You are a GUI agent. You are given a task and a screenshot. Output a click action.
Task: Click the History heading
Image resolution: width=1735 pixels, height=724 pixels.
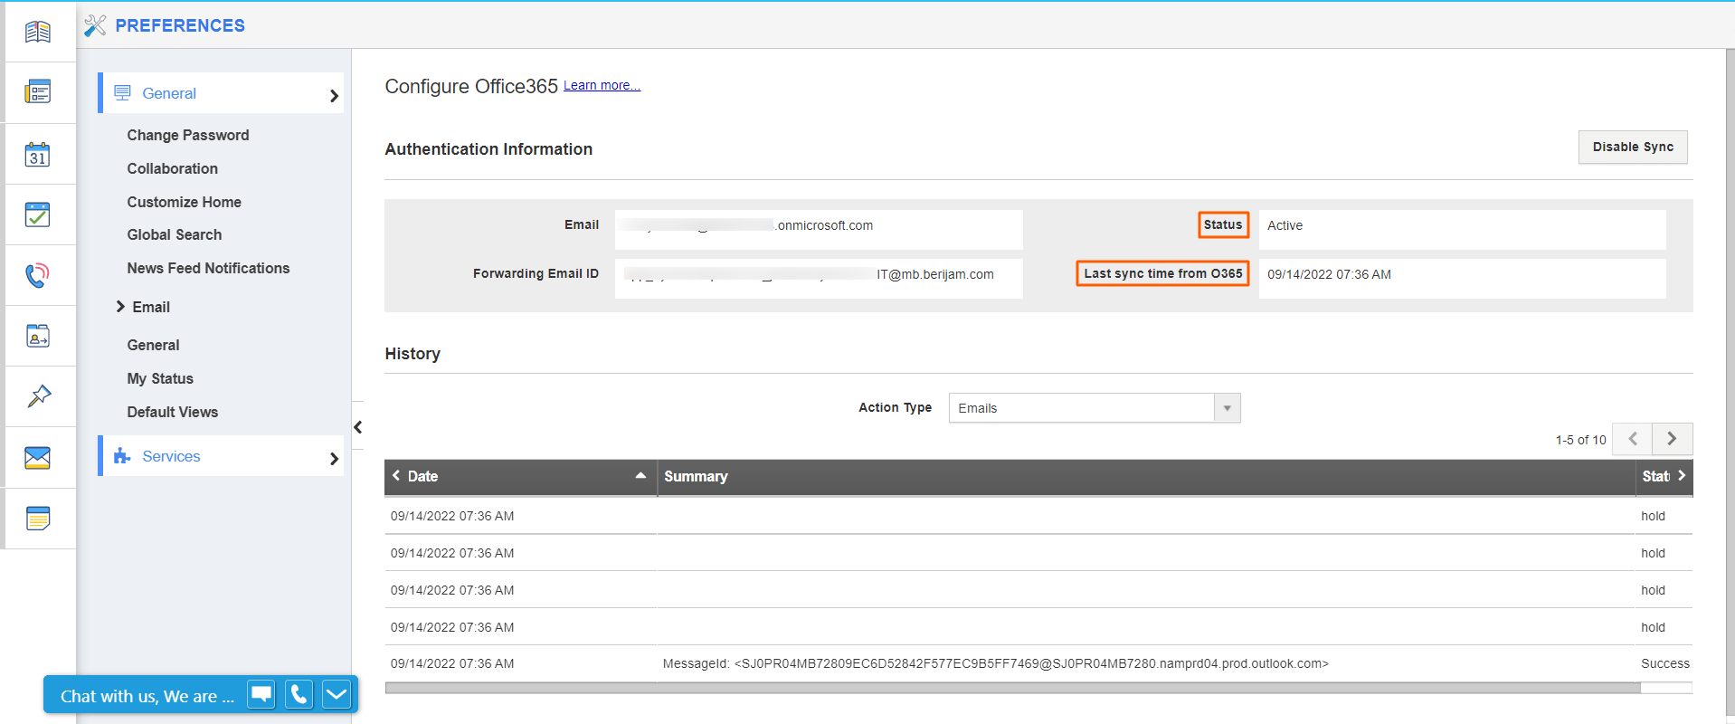click(x=412, y=354)
